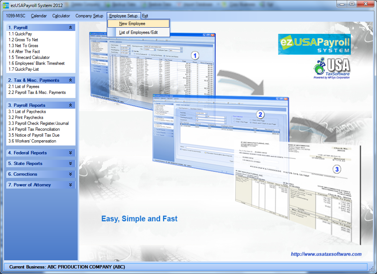Click the ezUSAPayroll title bar app icon
This screenshot has width=377, height=274.
click(6, 5)
